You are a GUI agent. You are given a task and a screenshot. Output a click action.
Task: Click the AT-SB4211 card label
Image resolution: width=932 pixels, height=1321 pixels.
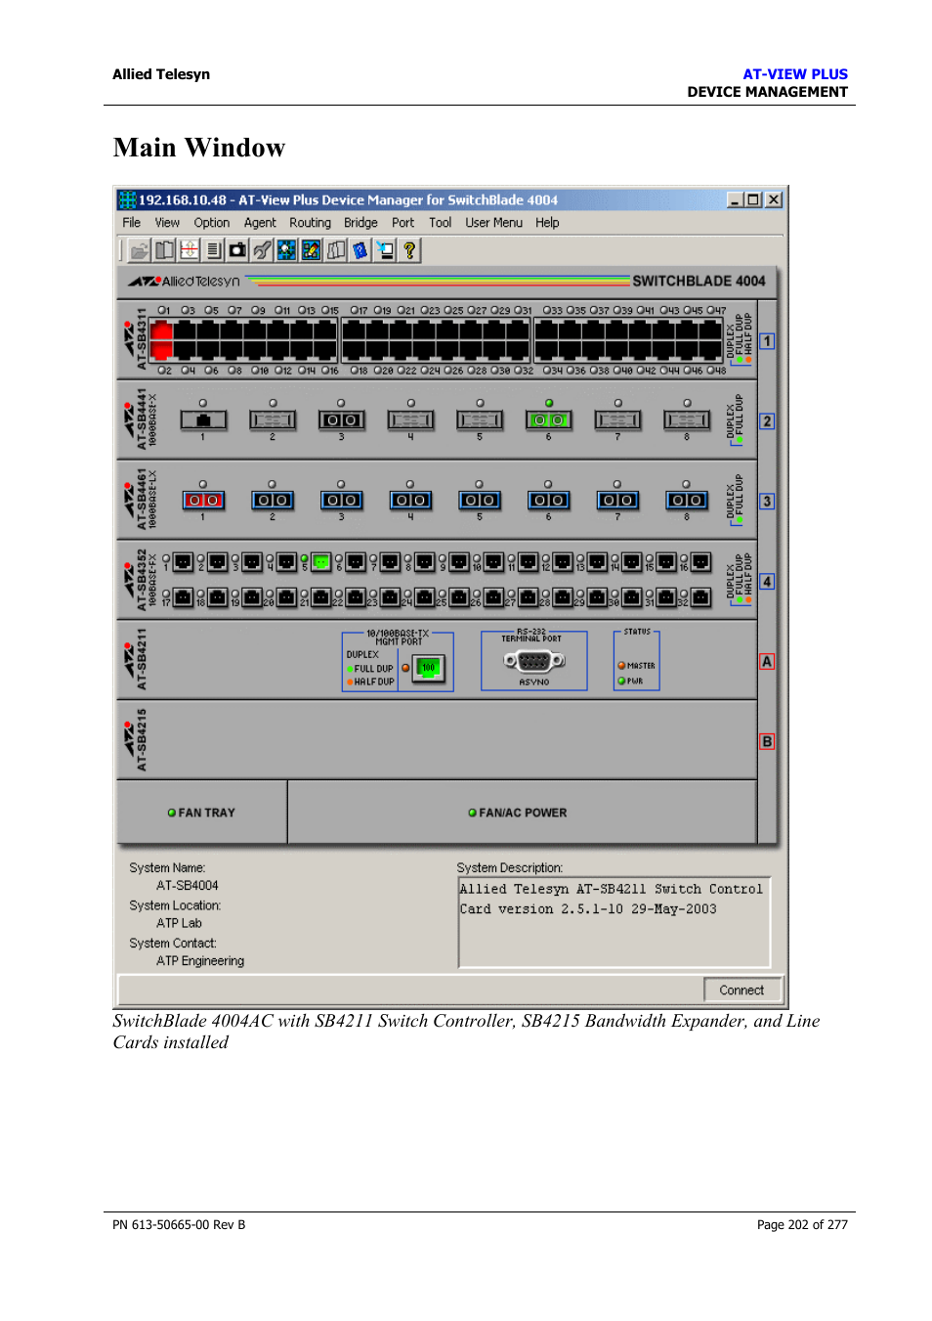click(143, 660)
